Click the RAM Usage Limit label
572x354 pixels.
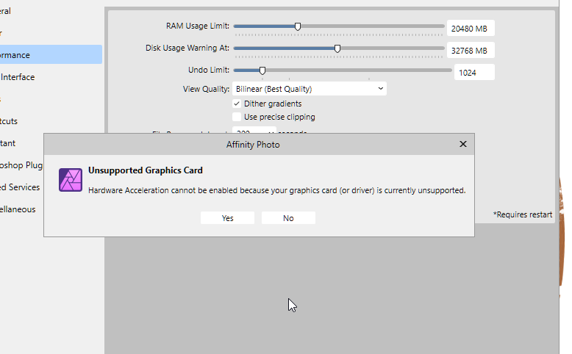click(x=197, y=26)
